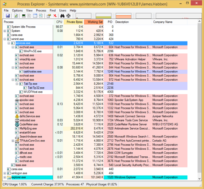The width and height of the screenshot is (204, 189).
Task: Toggle the Show Process Tree icon
Action: 29,16
